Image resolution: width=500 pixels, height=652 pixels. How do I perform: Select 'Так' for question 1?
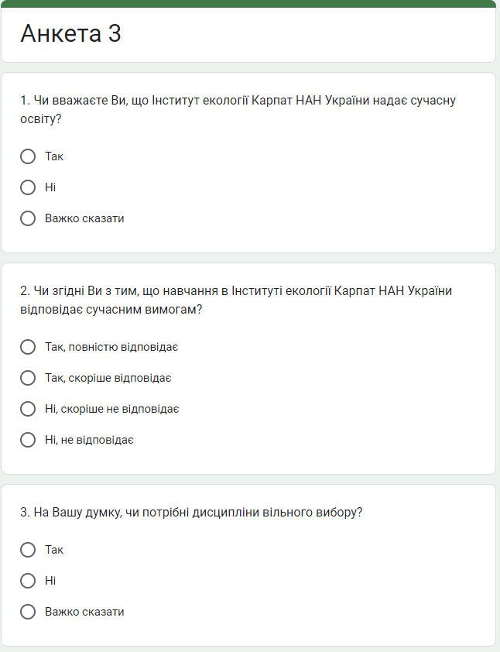28,156
